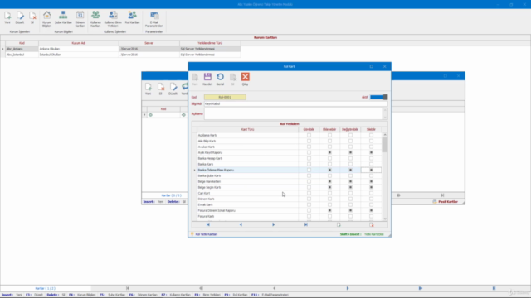Click F11 E-Mail Parametreleri shortcut in bottom bar

pyautogui.click(x=270, y=295)
